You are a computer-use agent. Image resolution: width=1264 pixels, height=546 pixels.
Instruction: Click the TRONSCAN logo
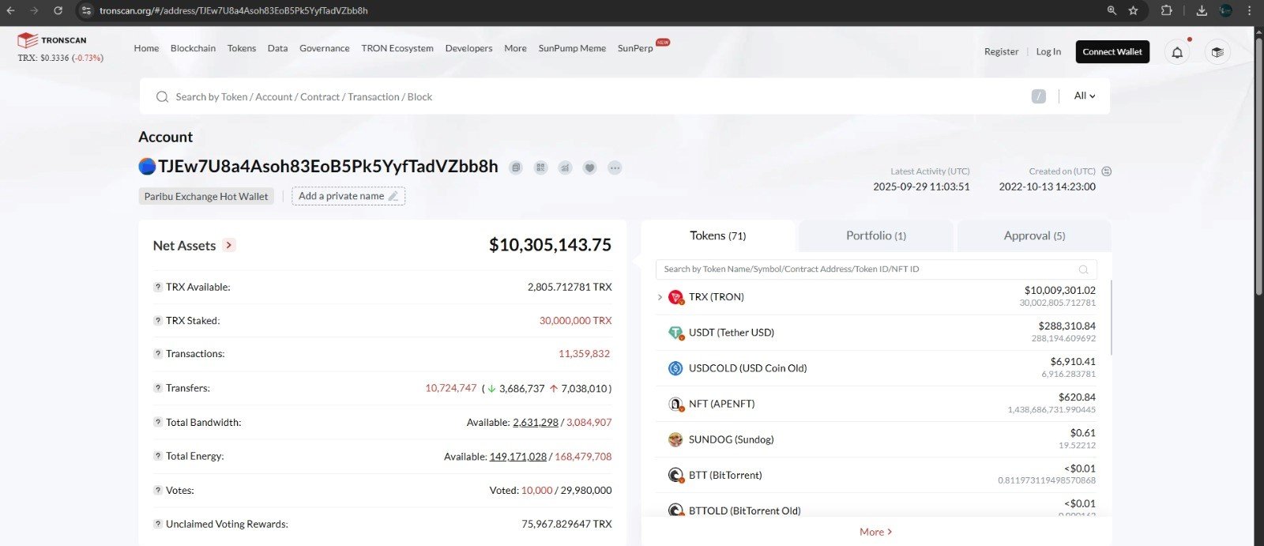(x=52, y=40)
